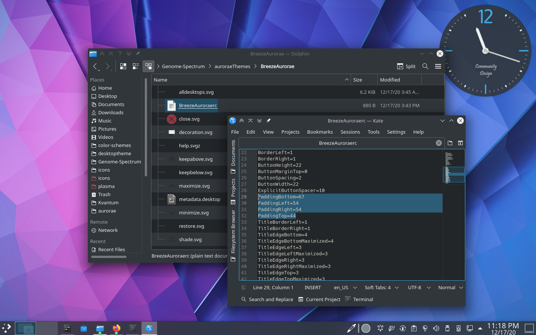Open Normal highlighting mode dropdown
The image size is (536, 335).
coord(450,287)
